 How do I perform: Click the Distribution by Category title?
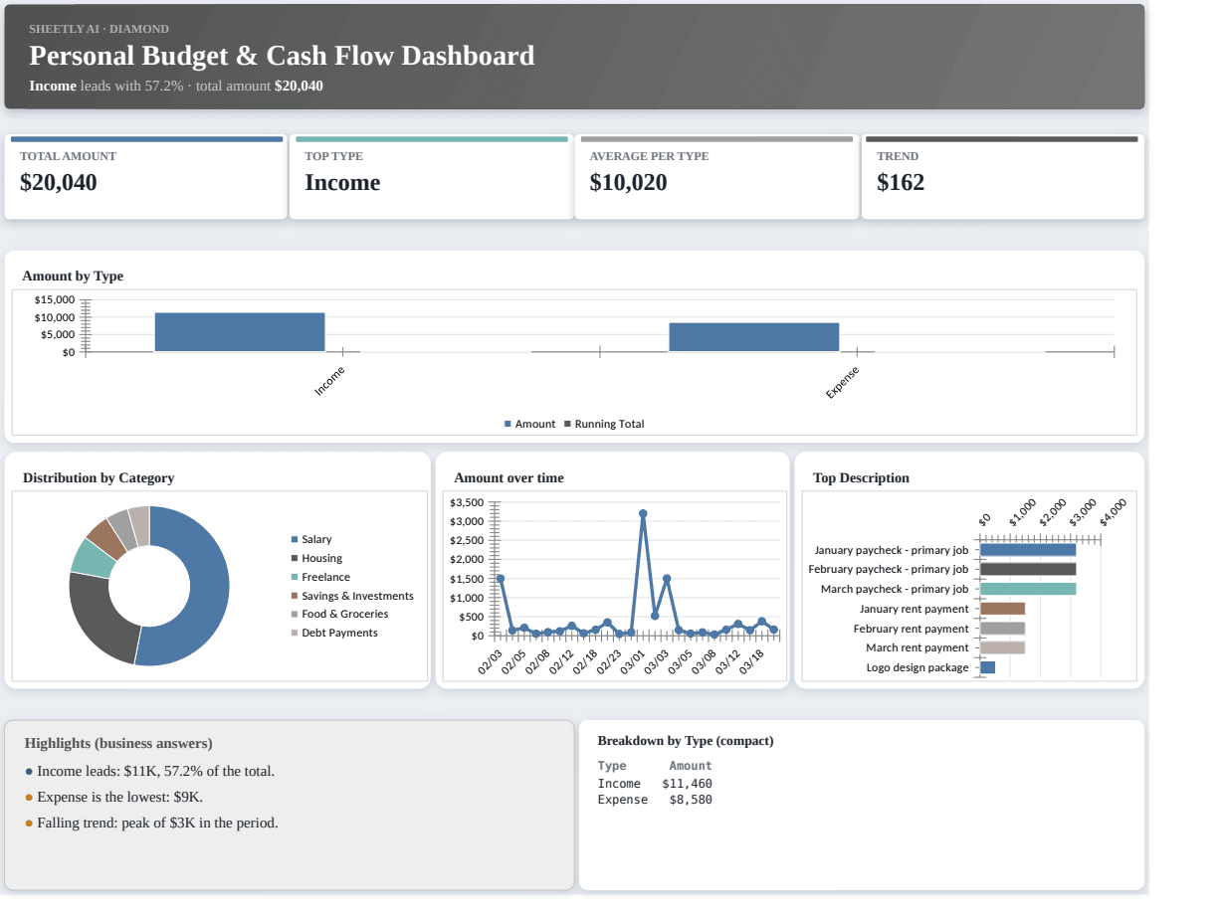point(99,477)
